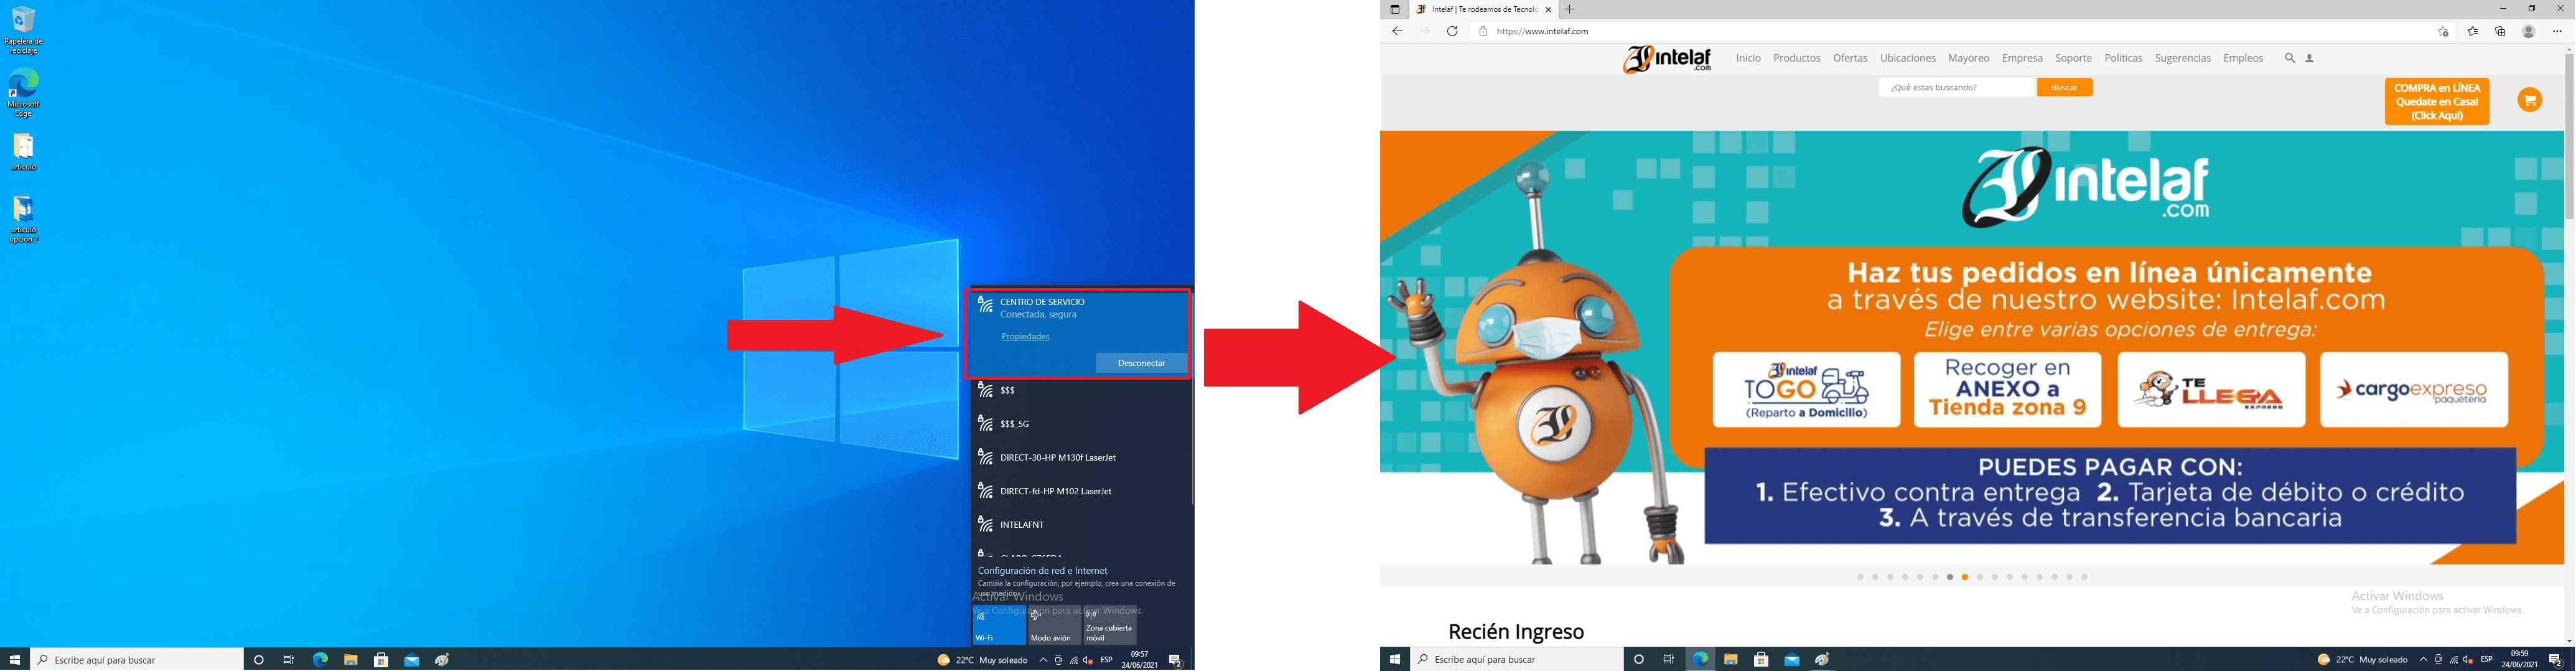Open the Edge Favorites list

(x=2473, y=32)
